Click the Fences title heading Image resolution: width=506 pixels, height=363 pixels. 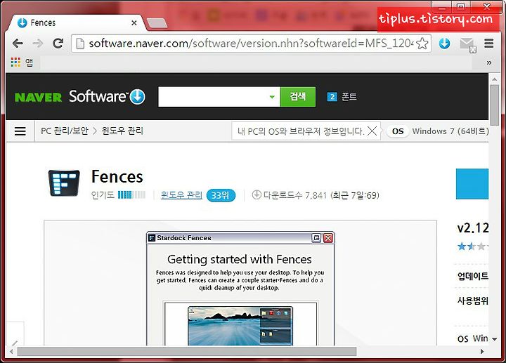point(117,176)
